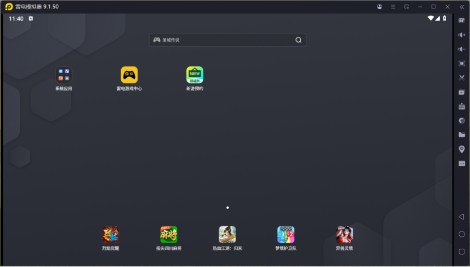This screenshot has height=267, width=470.
Task: Toggle fullscreen mode from the sidebar
Action: tap(462, 63)
